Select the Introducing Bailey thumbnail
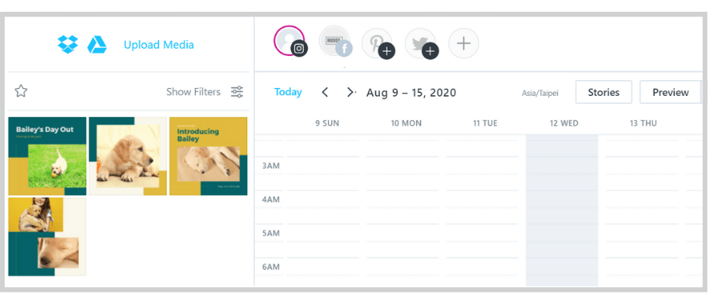 [x=208, y=157]
